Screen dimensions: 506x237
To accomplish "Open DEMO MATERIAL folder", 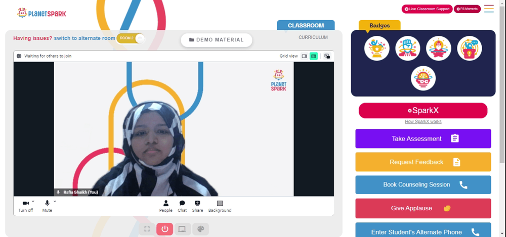I will [217, 40].
